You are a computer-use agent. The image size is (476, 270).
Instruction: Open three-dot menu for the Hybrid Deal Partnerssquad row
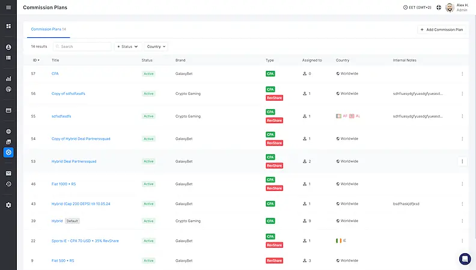tap(462, 161)
